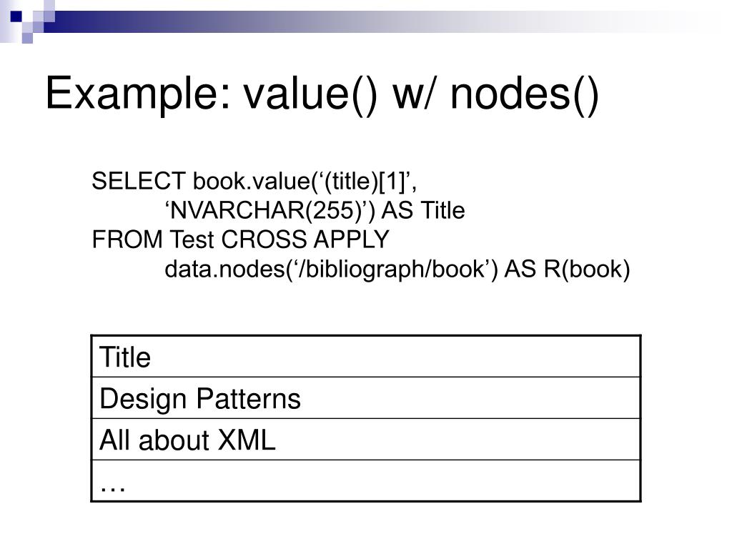The width and height of the screenshot is (732, 549).
Task: Click the word 'Example:' in the title
Action: 138,95
